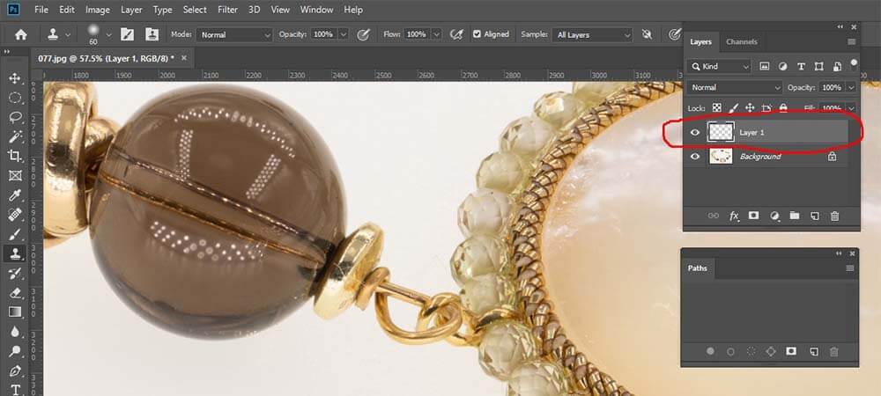Delete layer using Layers trash icon

pos(835,216)
